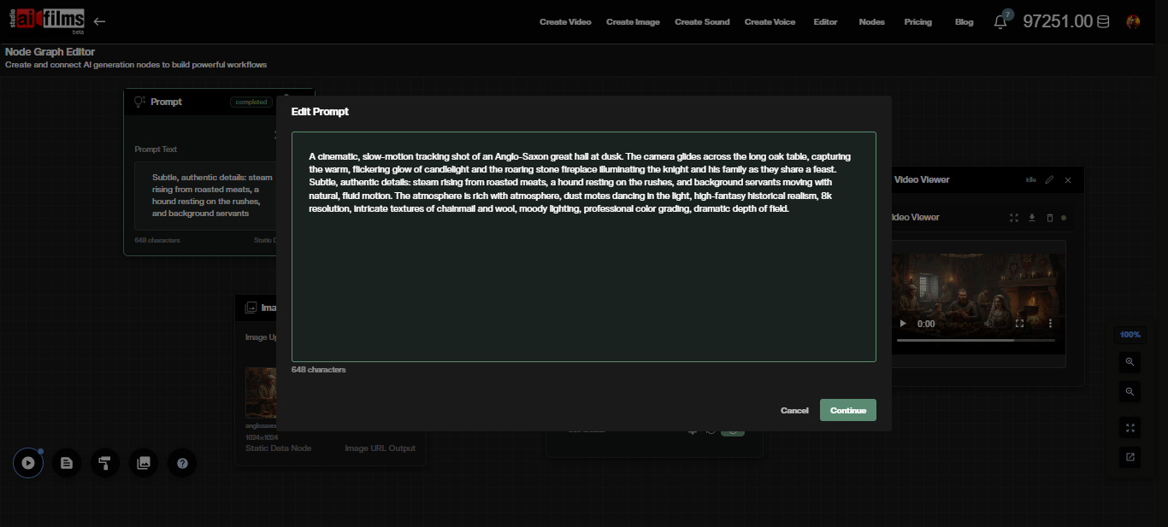
Task: Switch to the Pricing page
Action: (x=917, y=21)
